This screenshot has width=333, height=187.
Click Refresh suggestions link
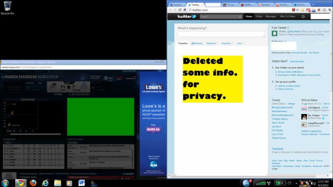click(311, 131)
